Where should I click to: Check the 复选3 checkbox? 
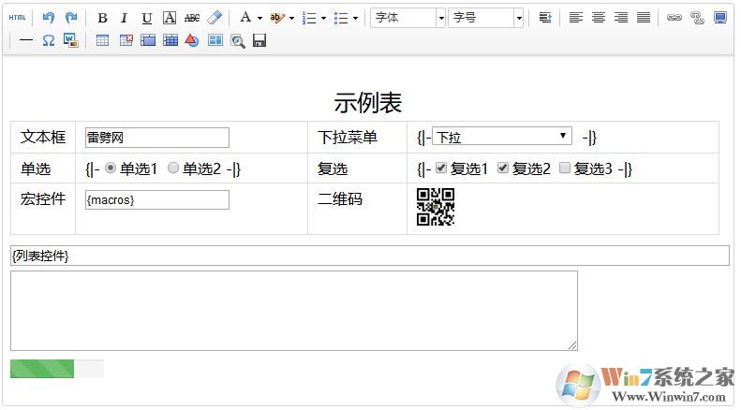pyautogui.click(x=565, y=168)
